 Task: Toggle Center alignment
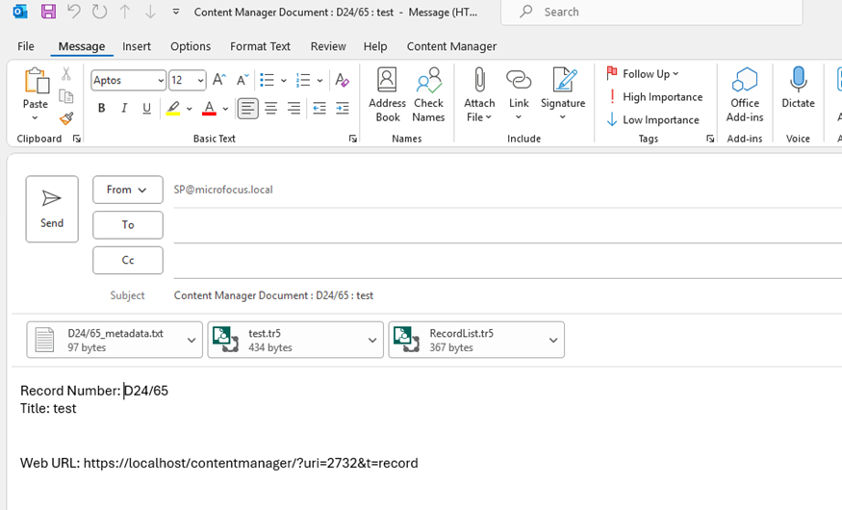[270, 109]
